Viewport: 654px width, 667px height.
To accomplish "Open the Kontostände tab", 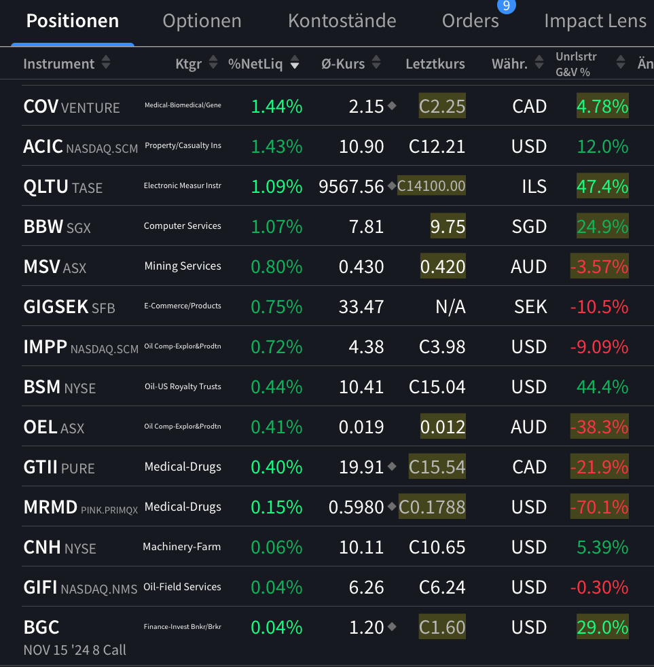I will pos(342,21).
